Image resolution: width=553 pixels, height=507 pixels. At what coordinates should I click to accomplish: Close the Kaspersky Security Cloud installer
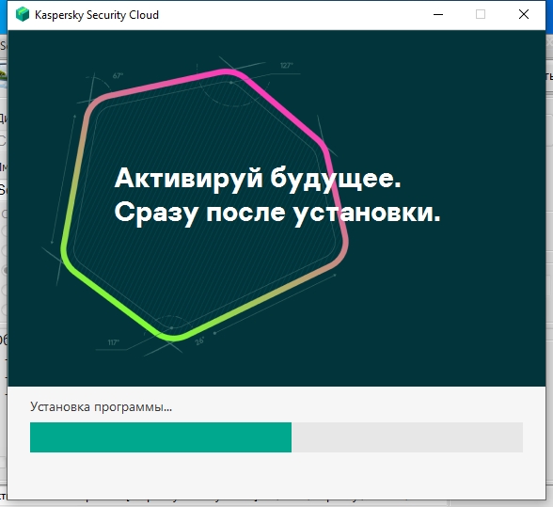pyautogui.click(x=524, y=14)
